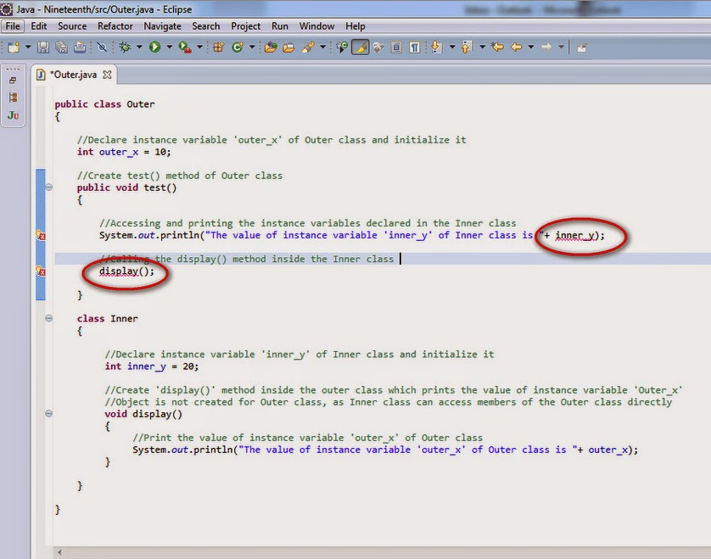Open the Hierarchy view icon in sidebar
This screenshot has width=711, height=559.
13,98
